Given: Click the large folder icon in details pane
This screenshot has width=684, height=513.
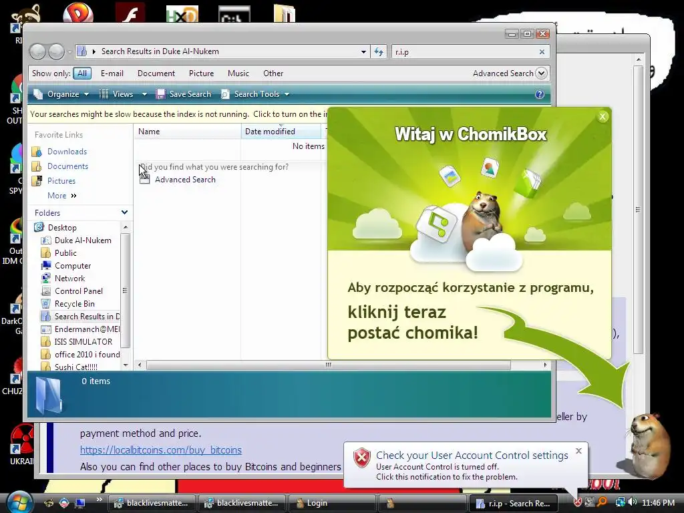Looking at the screenshot, I should (x=48, y=395).
